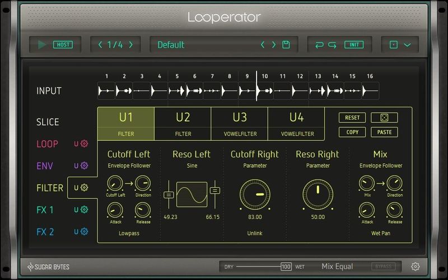
Task: Randomize with the dice icon button
Action: click(x=384, y=117)
